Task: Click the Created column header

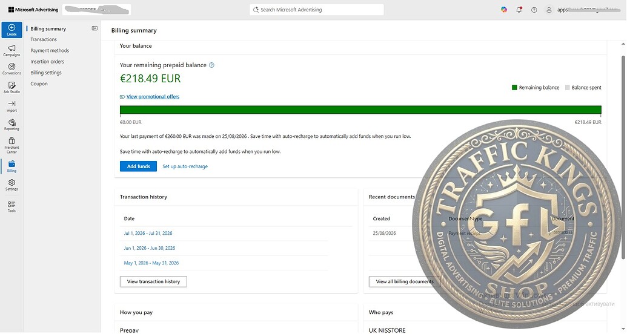Action: click(381, 218)
